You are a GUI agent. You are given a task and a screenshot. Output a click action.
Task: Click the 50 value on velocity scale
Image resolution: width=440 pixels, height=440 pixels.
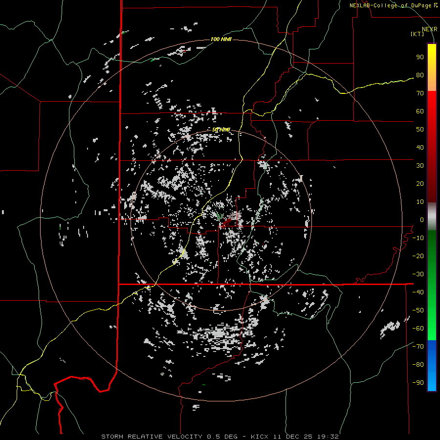click(420, 130)
